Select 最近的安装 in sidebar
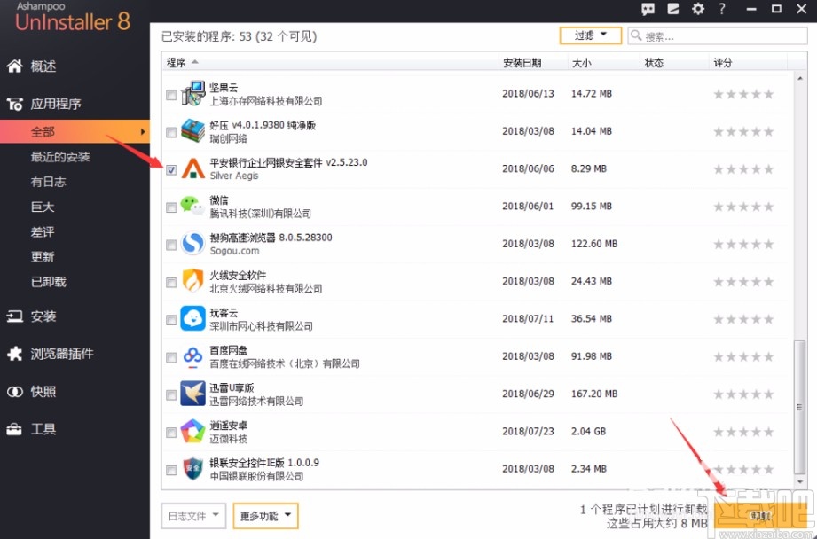817x539 pixels. (60, 157)
